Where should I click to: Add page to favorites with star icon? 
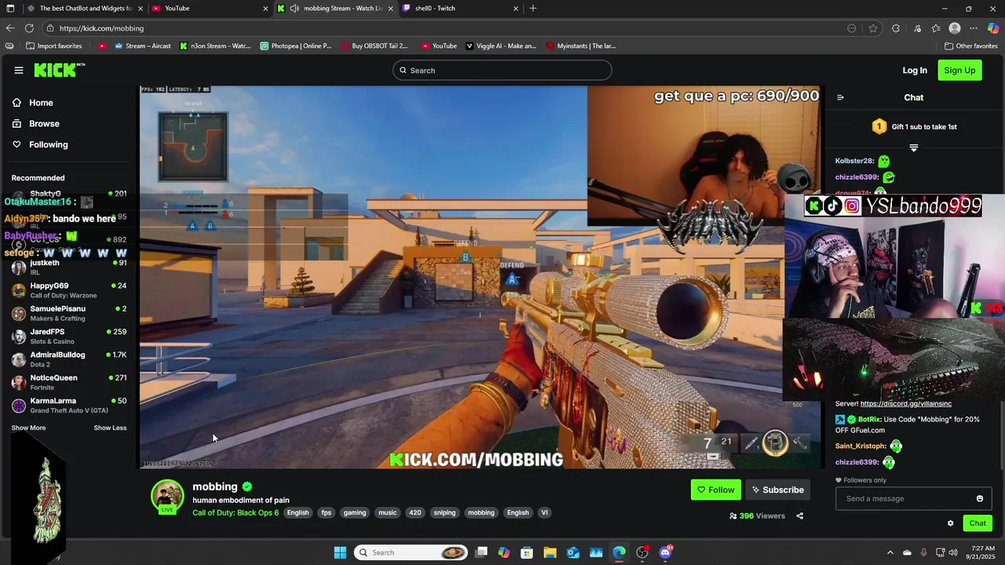click(873, 28)
